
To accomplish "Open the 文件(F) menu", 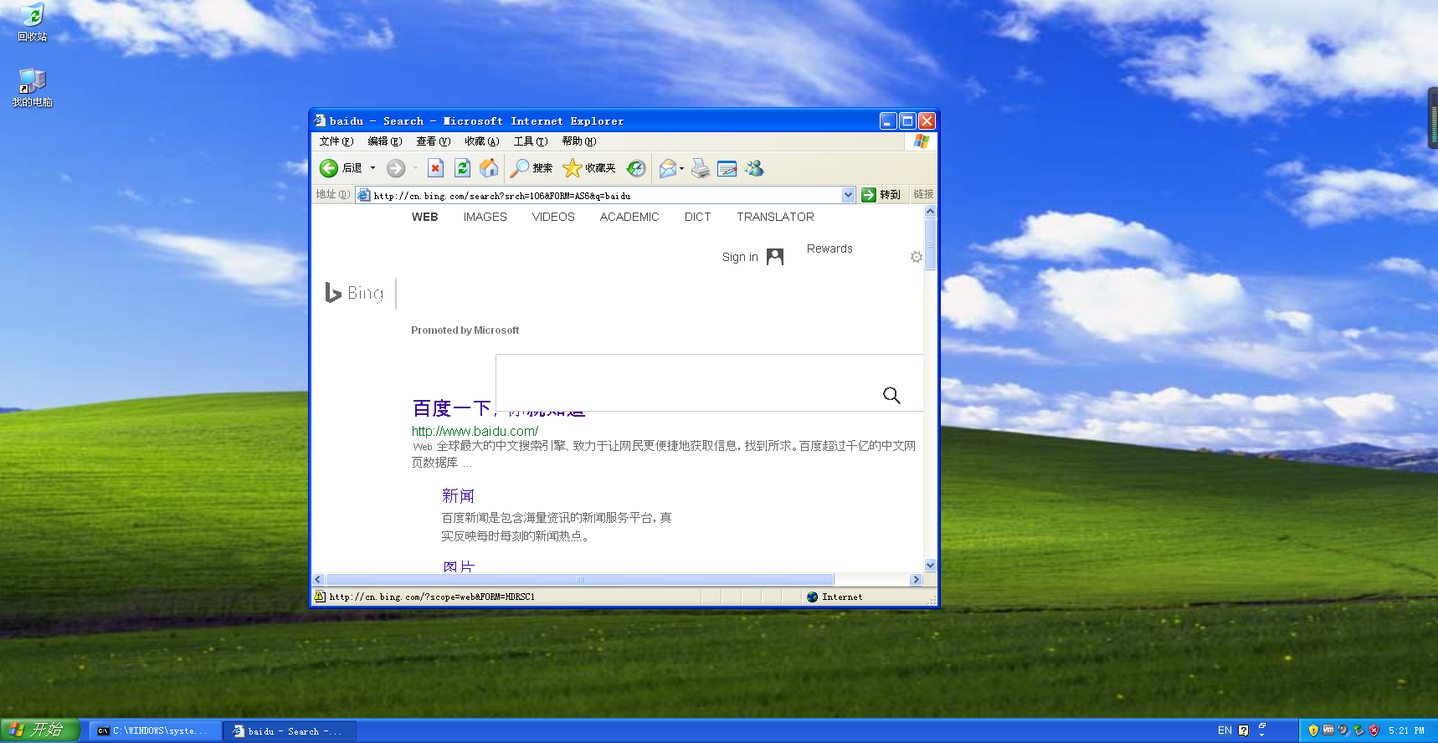I will (x=336, y=141).
